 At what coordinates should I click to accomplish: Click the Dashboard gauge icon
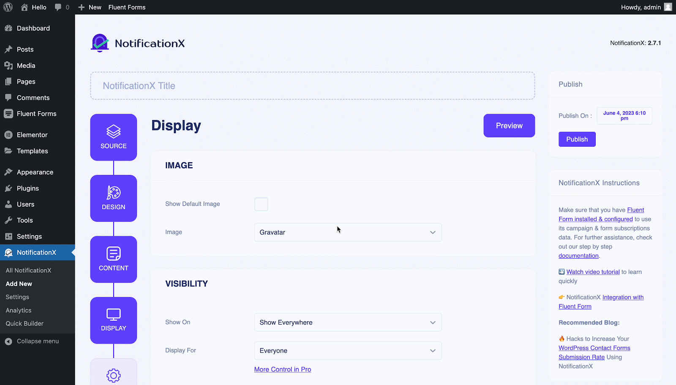pyautogui.click(x=8, y=28)
